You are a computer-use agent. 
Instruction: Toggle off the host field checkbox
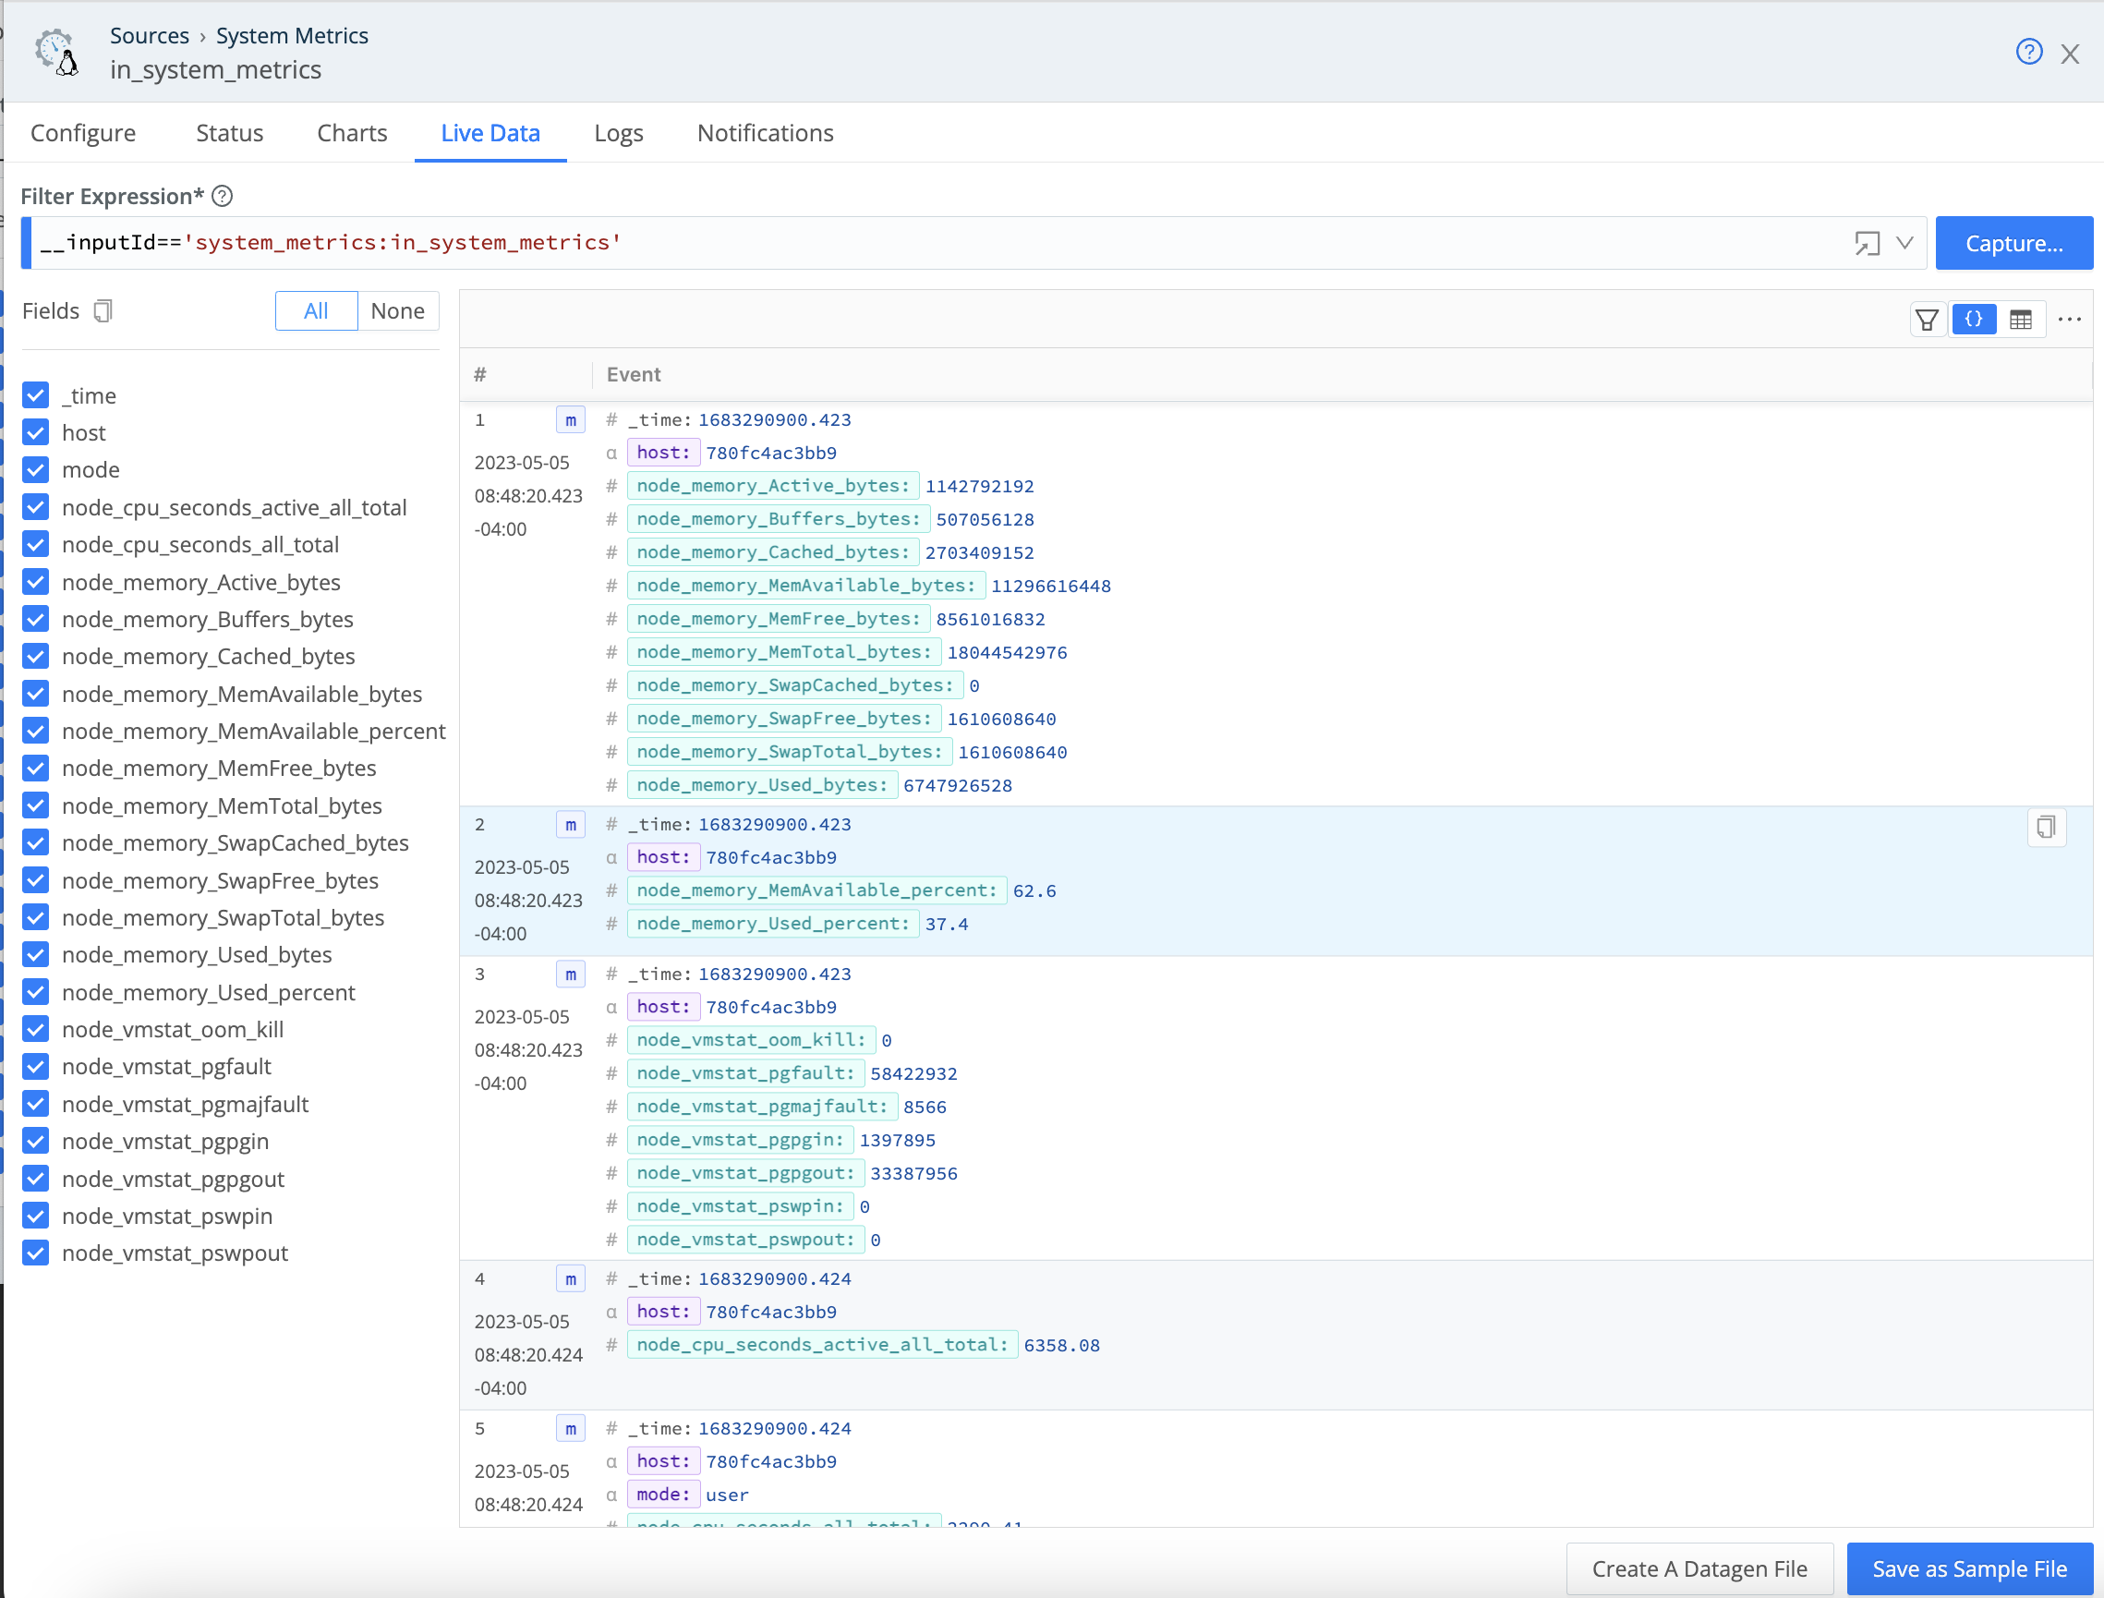[x=35, y=433]
